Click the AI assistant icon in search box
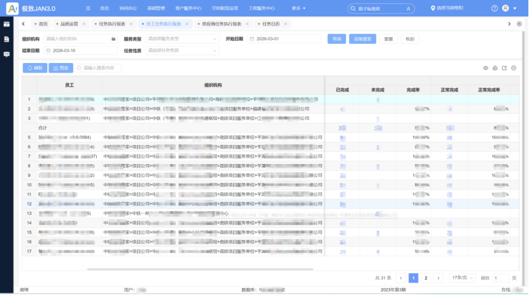The width and height of the screenshot is (529, 295). pos(409,8)
